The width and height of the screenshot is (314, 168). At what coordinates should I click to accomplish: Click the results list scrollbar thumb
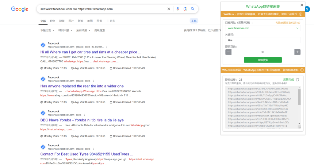299,97
